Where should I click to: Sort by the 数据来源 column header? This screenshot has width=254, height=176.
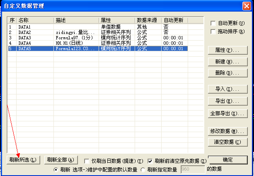tap(148, 20)
